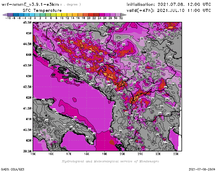Click the 16 value under the legend
The height and width of the screenshot is (171, 221).
(78, 18)
